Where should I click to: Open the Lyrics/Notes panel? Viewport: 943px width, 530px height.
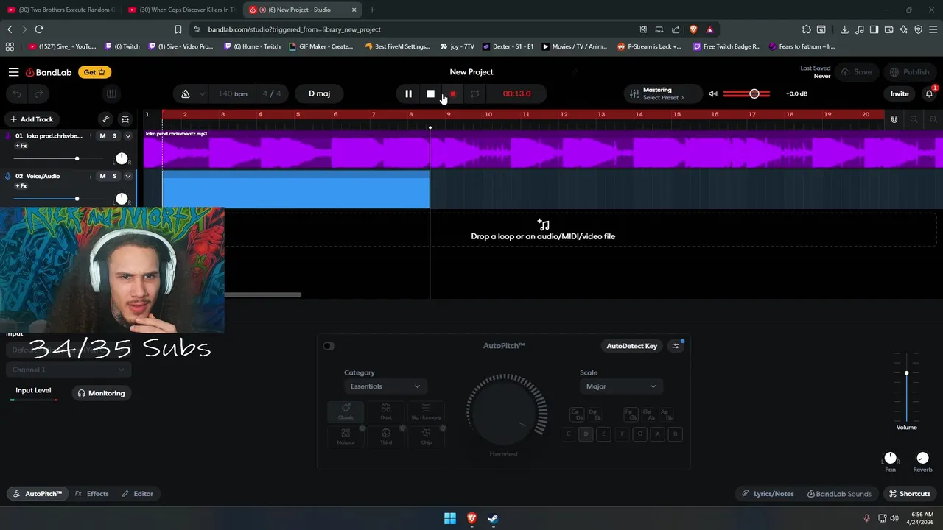pyautogui.click(x=768, y=494)
